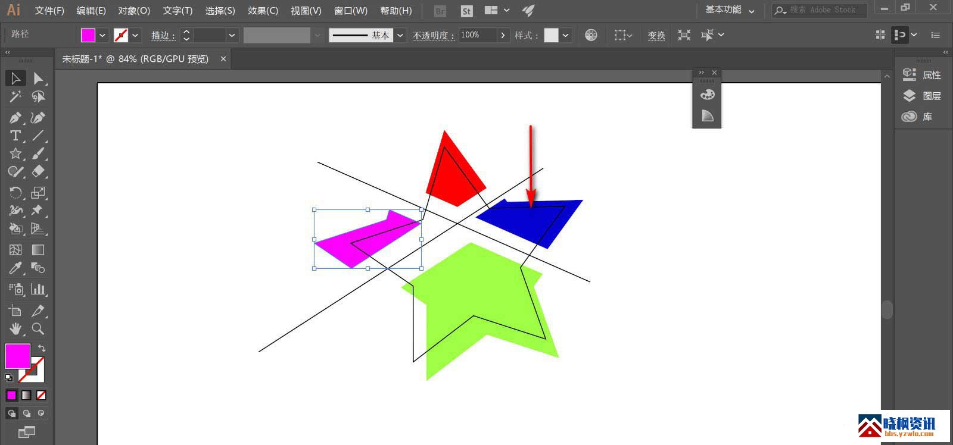Select the Paintbrush tool
Viewport: 953px width, 445px height.
38,153
